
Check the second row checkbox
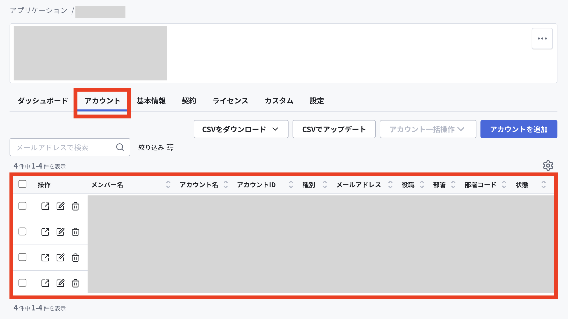pyautogui.click(x=22, y=231)
